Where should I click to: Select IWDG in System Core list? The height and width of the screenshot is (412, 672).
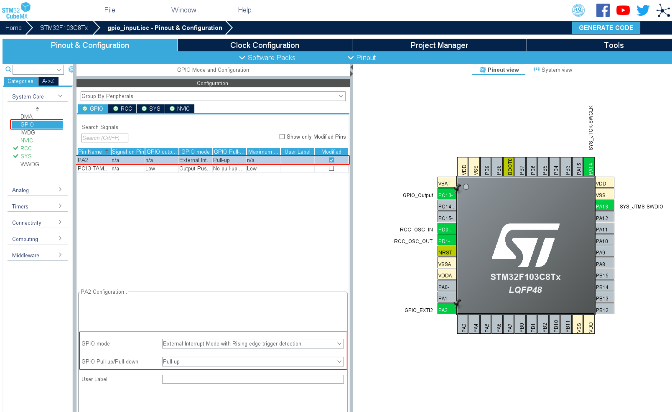[28, 132]
